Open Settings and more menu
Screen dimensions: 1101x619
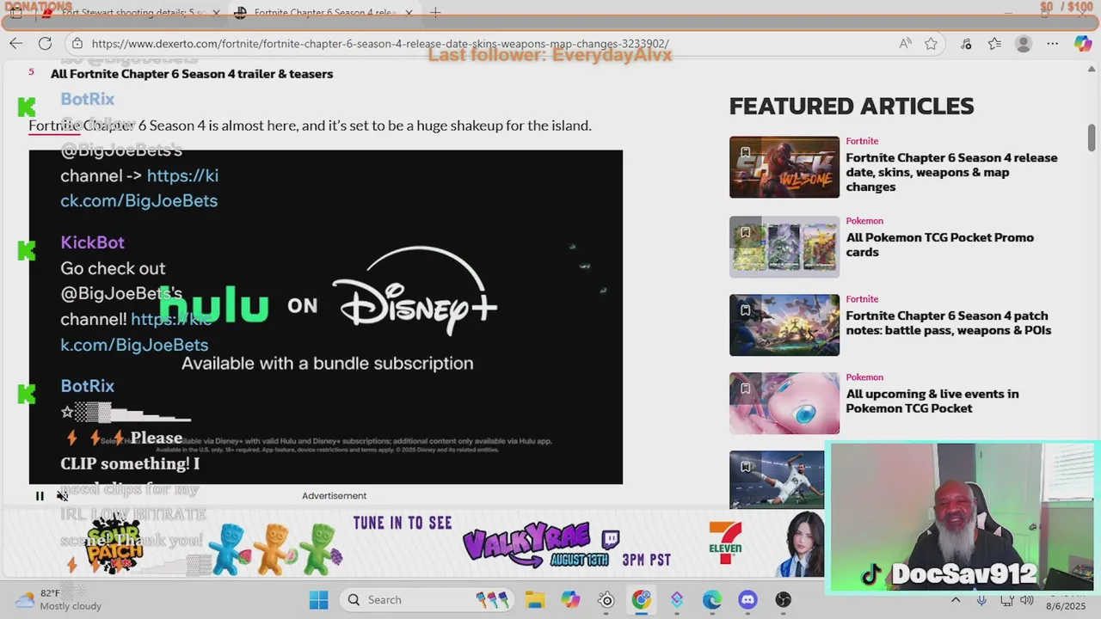pos(1052,44)
